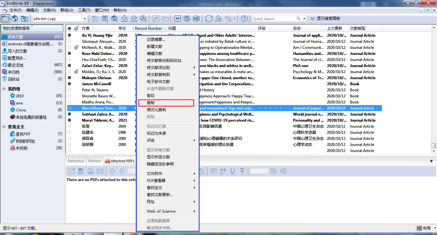Click the Open Link toolbar icon
The height and width of the screenshot is (235, 437).
156,19
